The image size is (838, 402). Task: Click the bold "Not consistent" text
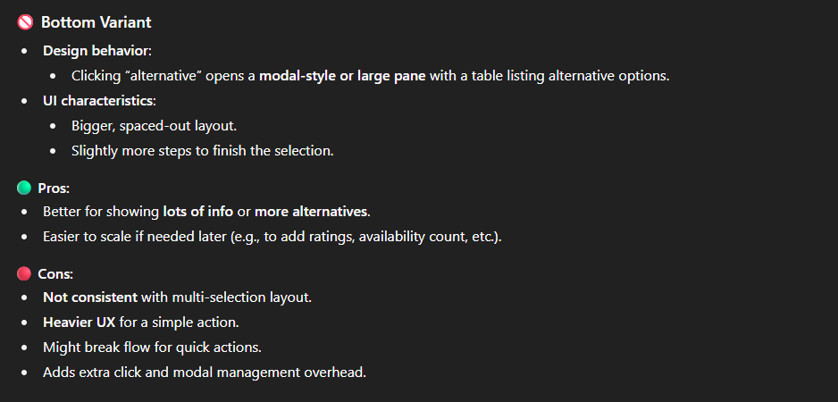pyautogui.click(x=89, y=297)
